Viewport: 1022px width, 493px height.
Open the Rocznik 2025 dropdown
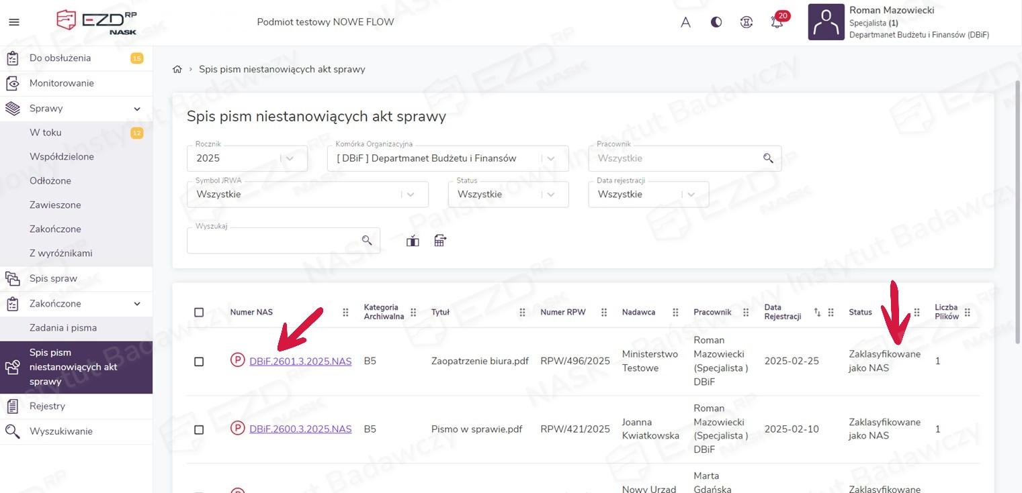tap(247, 158)
